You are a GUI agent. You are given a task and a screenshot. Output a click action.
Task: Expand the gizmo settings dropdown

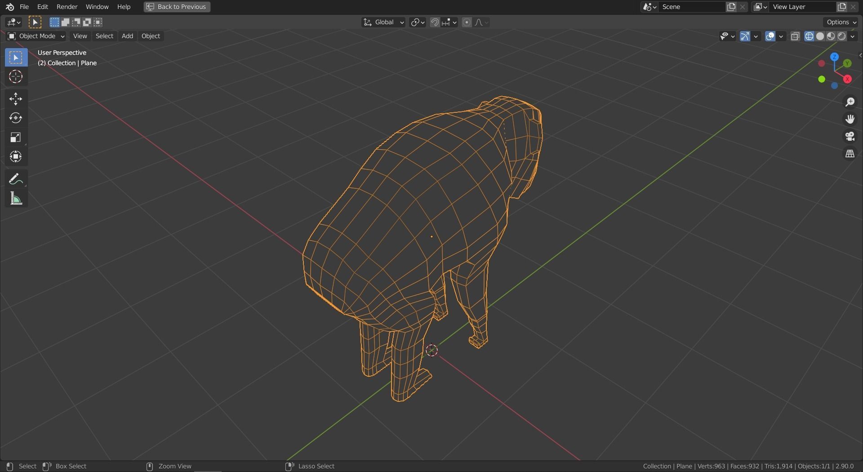click(x=756, y=36)
